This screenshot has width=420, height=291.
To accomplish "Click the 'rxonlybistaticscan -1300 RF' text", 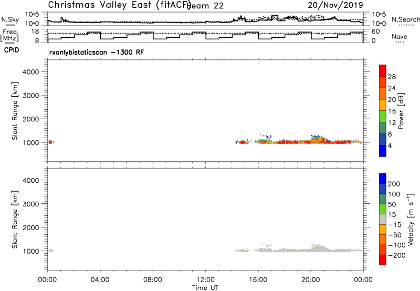I will (x=97, y=52).
